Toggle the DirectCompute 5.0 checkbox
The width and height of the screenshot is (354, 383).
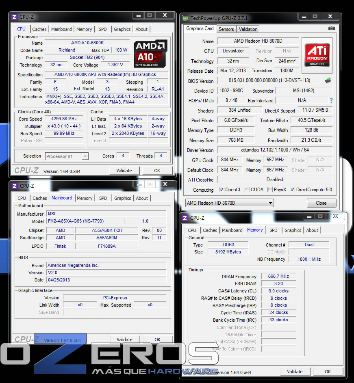[x=292, y=190]
